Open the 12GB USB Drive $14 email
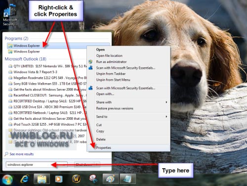The image size is (247, 186). click(x=50, y=107)
